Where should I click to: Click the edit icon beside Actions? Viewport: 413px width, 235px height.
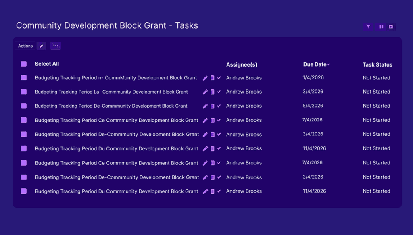point(41,46)
